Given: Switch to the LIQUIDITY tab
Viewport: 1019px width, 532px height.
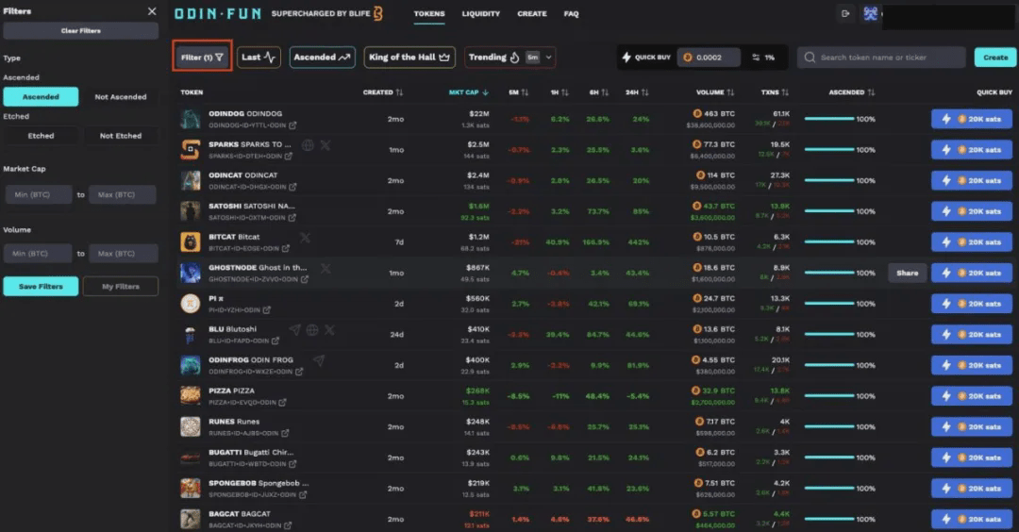Looking at the screenshot, I should coord(481,14).
